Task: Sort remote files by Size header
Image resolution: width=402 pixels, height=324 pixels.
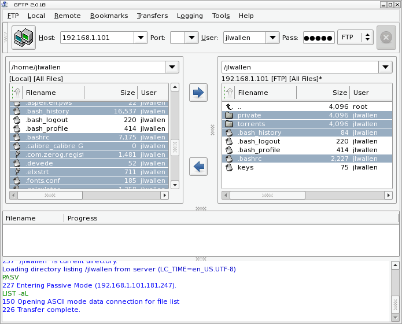Action: point(323,93)
